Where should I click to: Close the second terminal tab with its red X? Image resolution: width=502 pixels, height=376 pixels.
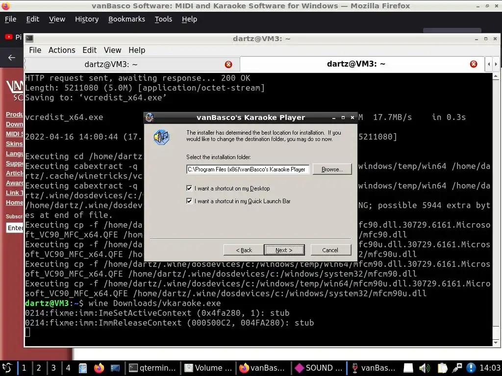click(474, 64)
